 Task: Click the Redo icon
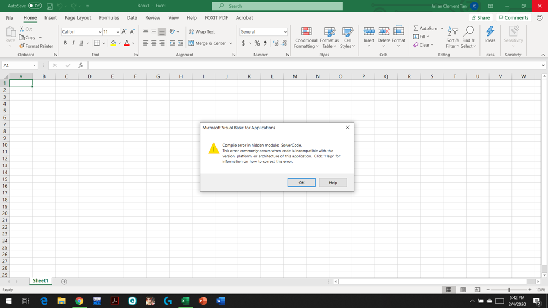click(x=74, y=6)
